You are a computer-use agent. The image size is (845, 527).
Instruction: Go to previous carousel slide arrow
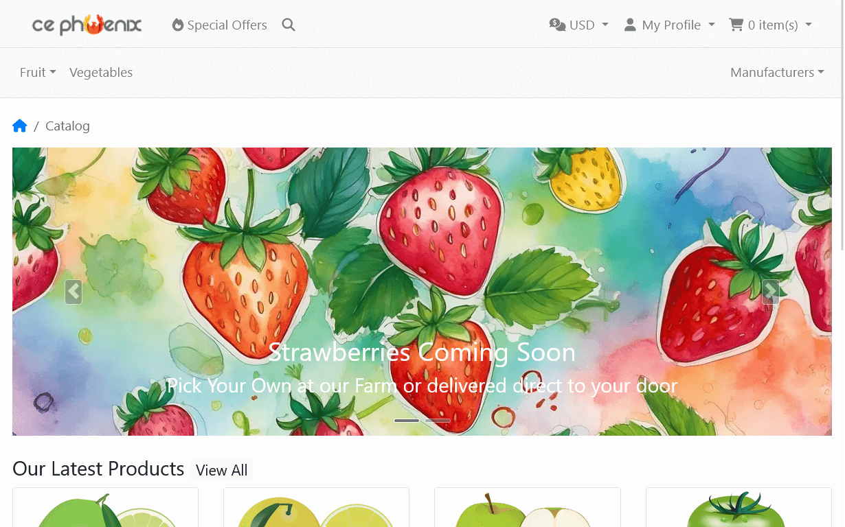pos(74,292)
